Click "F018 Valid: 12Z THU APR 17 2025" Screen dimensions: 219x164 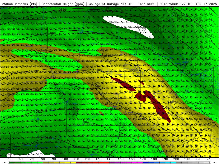pyautogui.click(x=188, y=4)
